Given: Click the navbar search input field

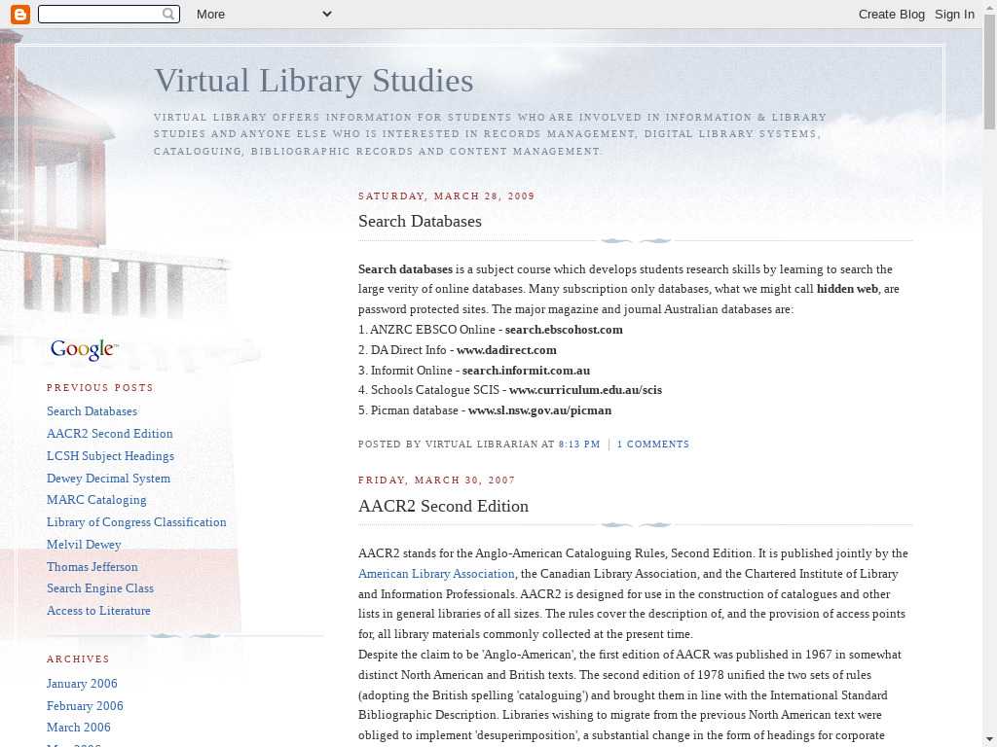Looking at the screenshot, I should pos(99,14).
